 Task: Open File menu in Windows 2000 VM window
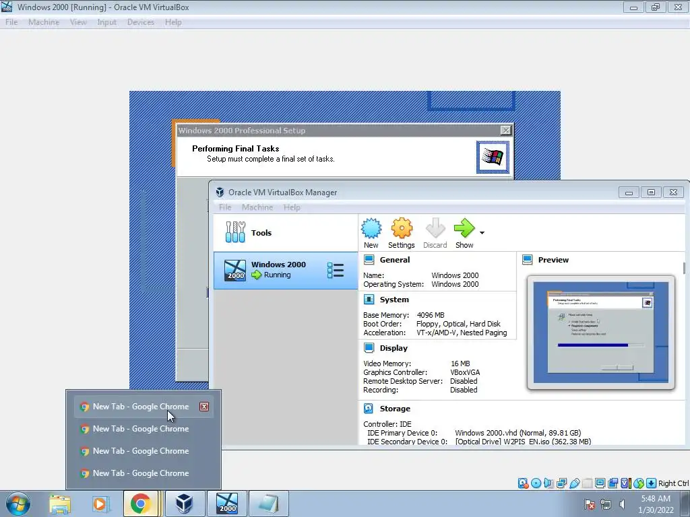[11, 22]
